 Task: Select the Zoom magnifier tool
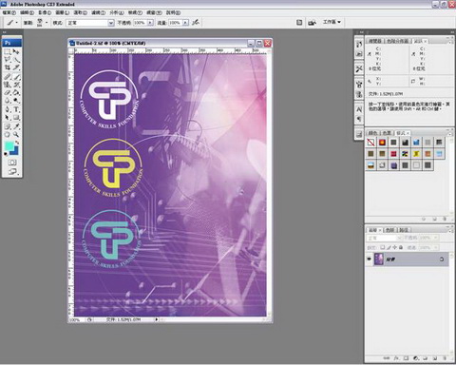16,134
